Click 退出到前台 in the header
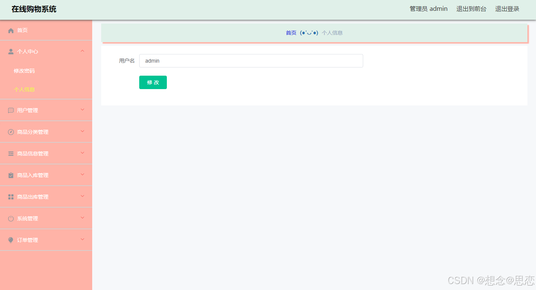Viewport: 536px width, 290px height. click(471, 9)
